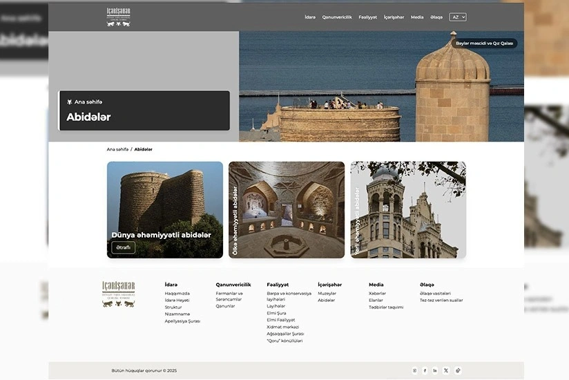Open the Facebook social link in footer
The width and height of the screenshot is (569, 380).
tap(425, 370)
